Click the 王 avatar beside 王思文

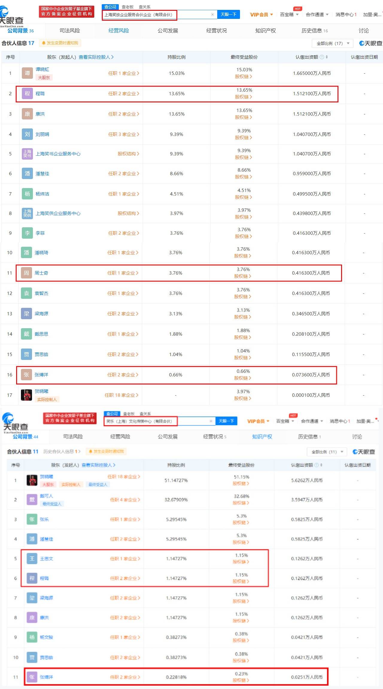32,559
